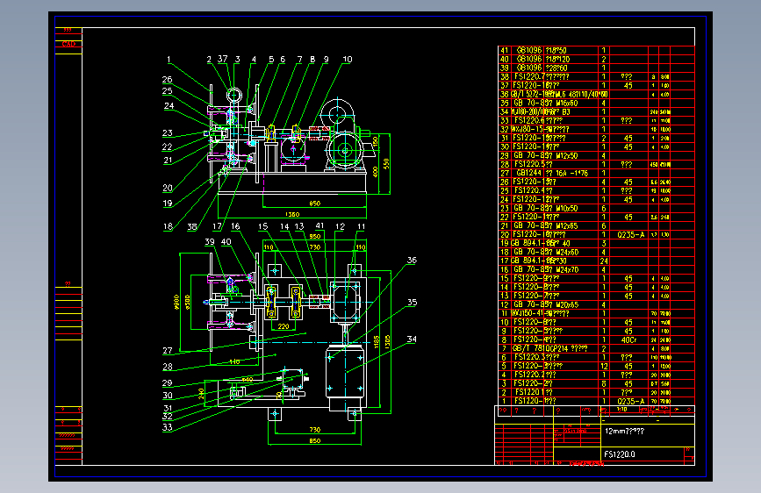Select Q235-A material in parts list row 1

coord(631,401)
